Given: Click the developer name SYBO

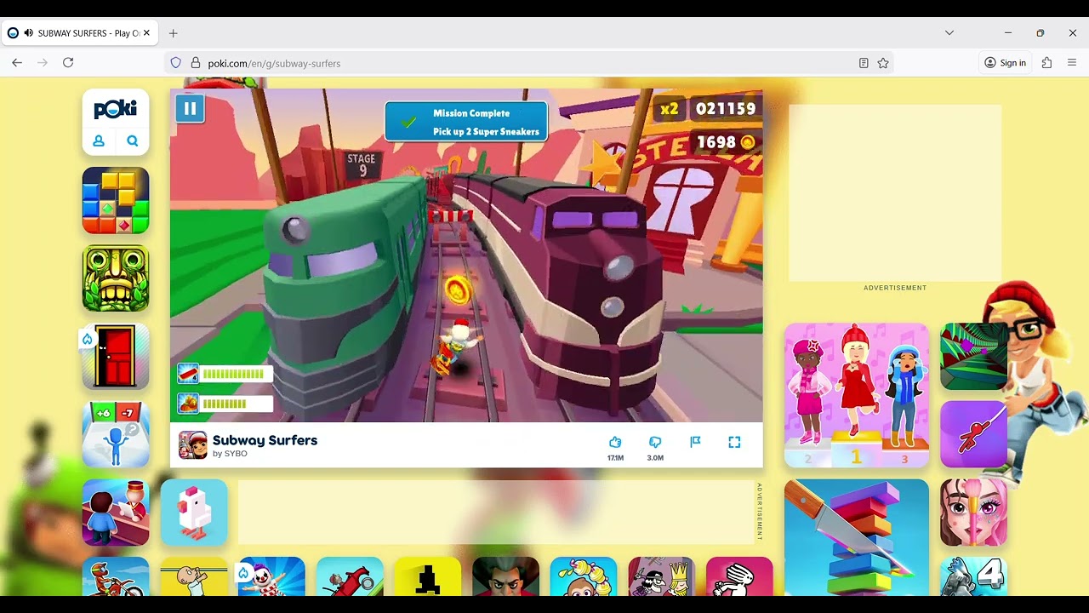Looking at the screenshot, I should [x=236, y=454].
